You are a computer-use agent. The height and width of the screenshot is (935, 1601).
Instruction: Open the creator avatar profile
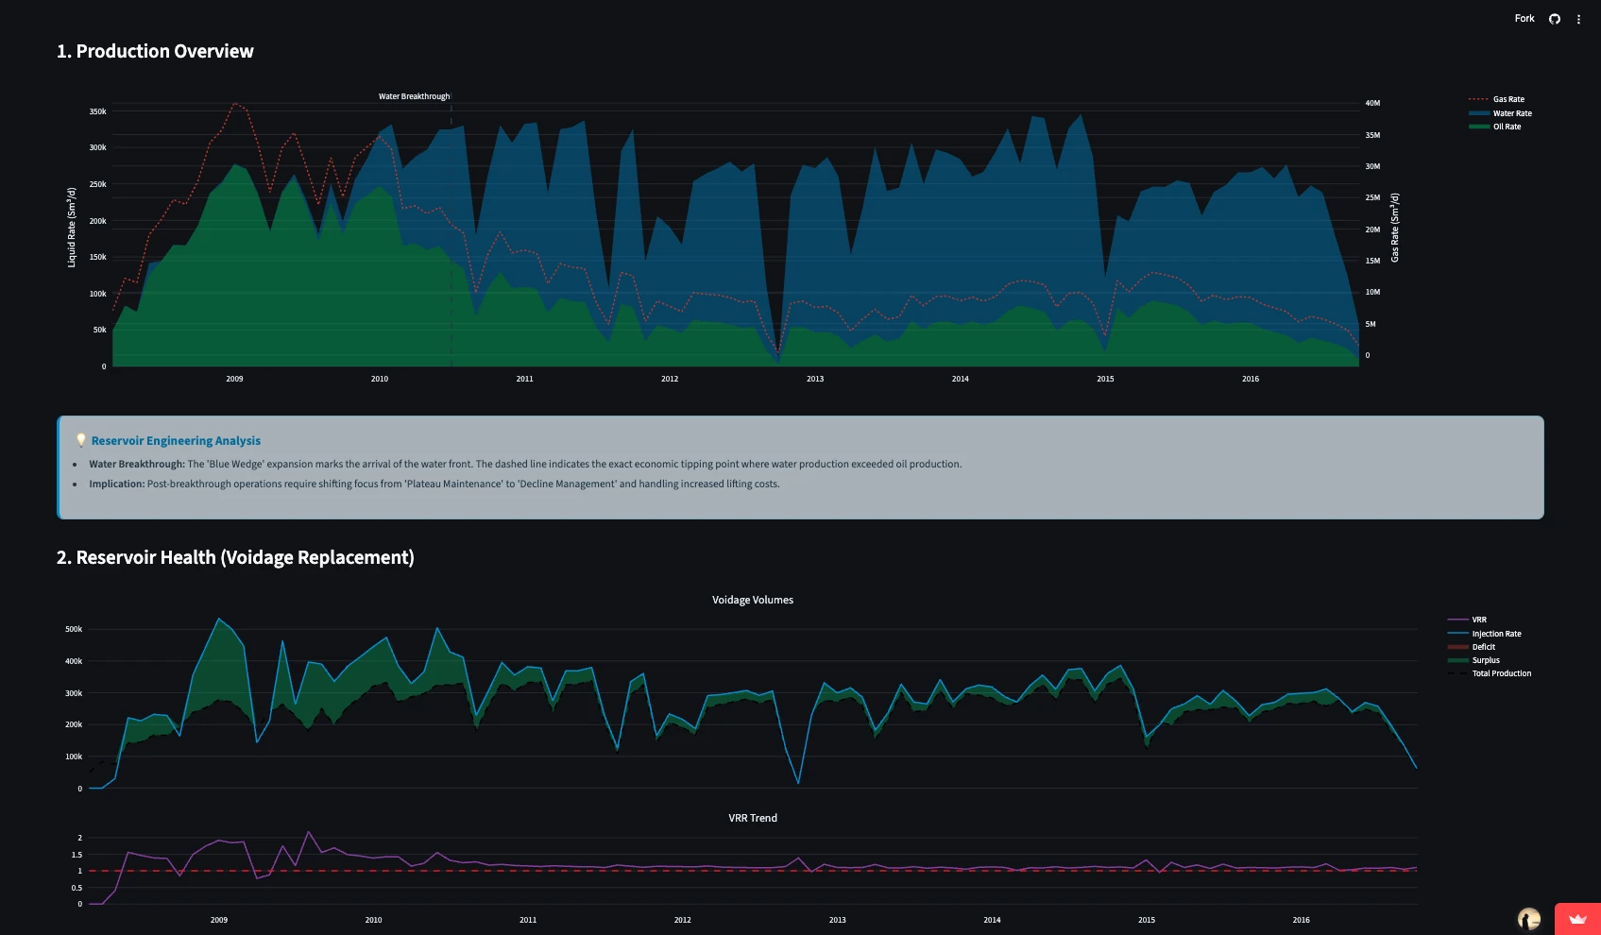tap(1529, 919)
